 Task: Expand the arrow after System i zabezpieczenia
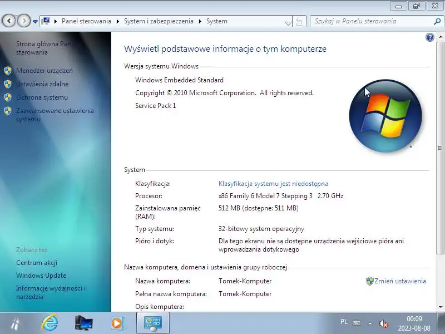pos(200,21)
